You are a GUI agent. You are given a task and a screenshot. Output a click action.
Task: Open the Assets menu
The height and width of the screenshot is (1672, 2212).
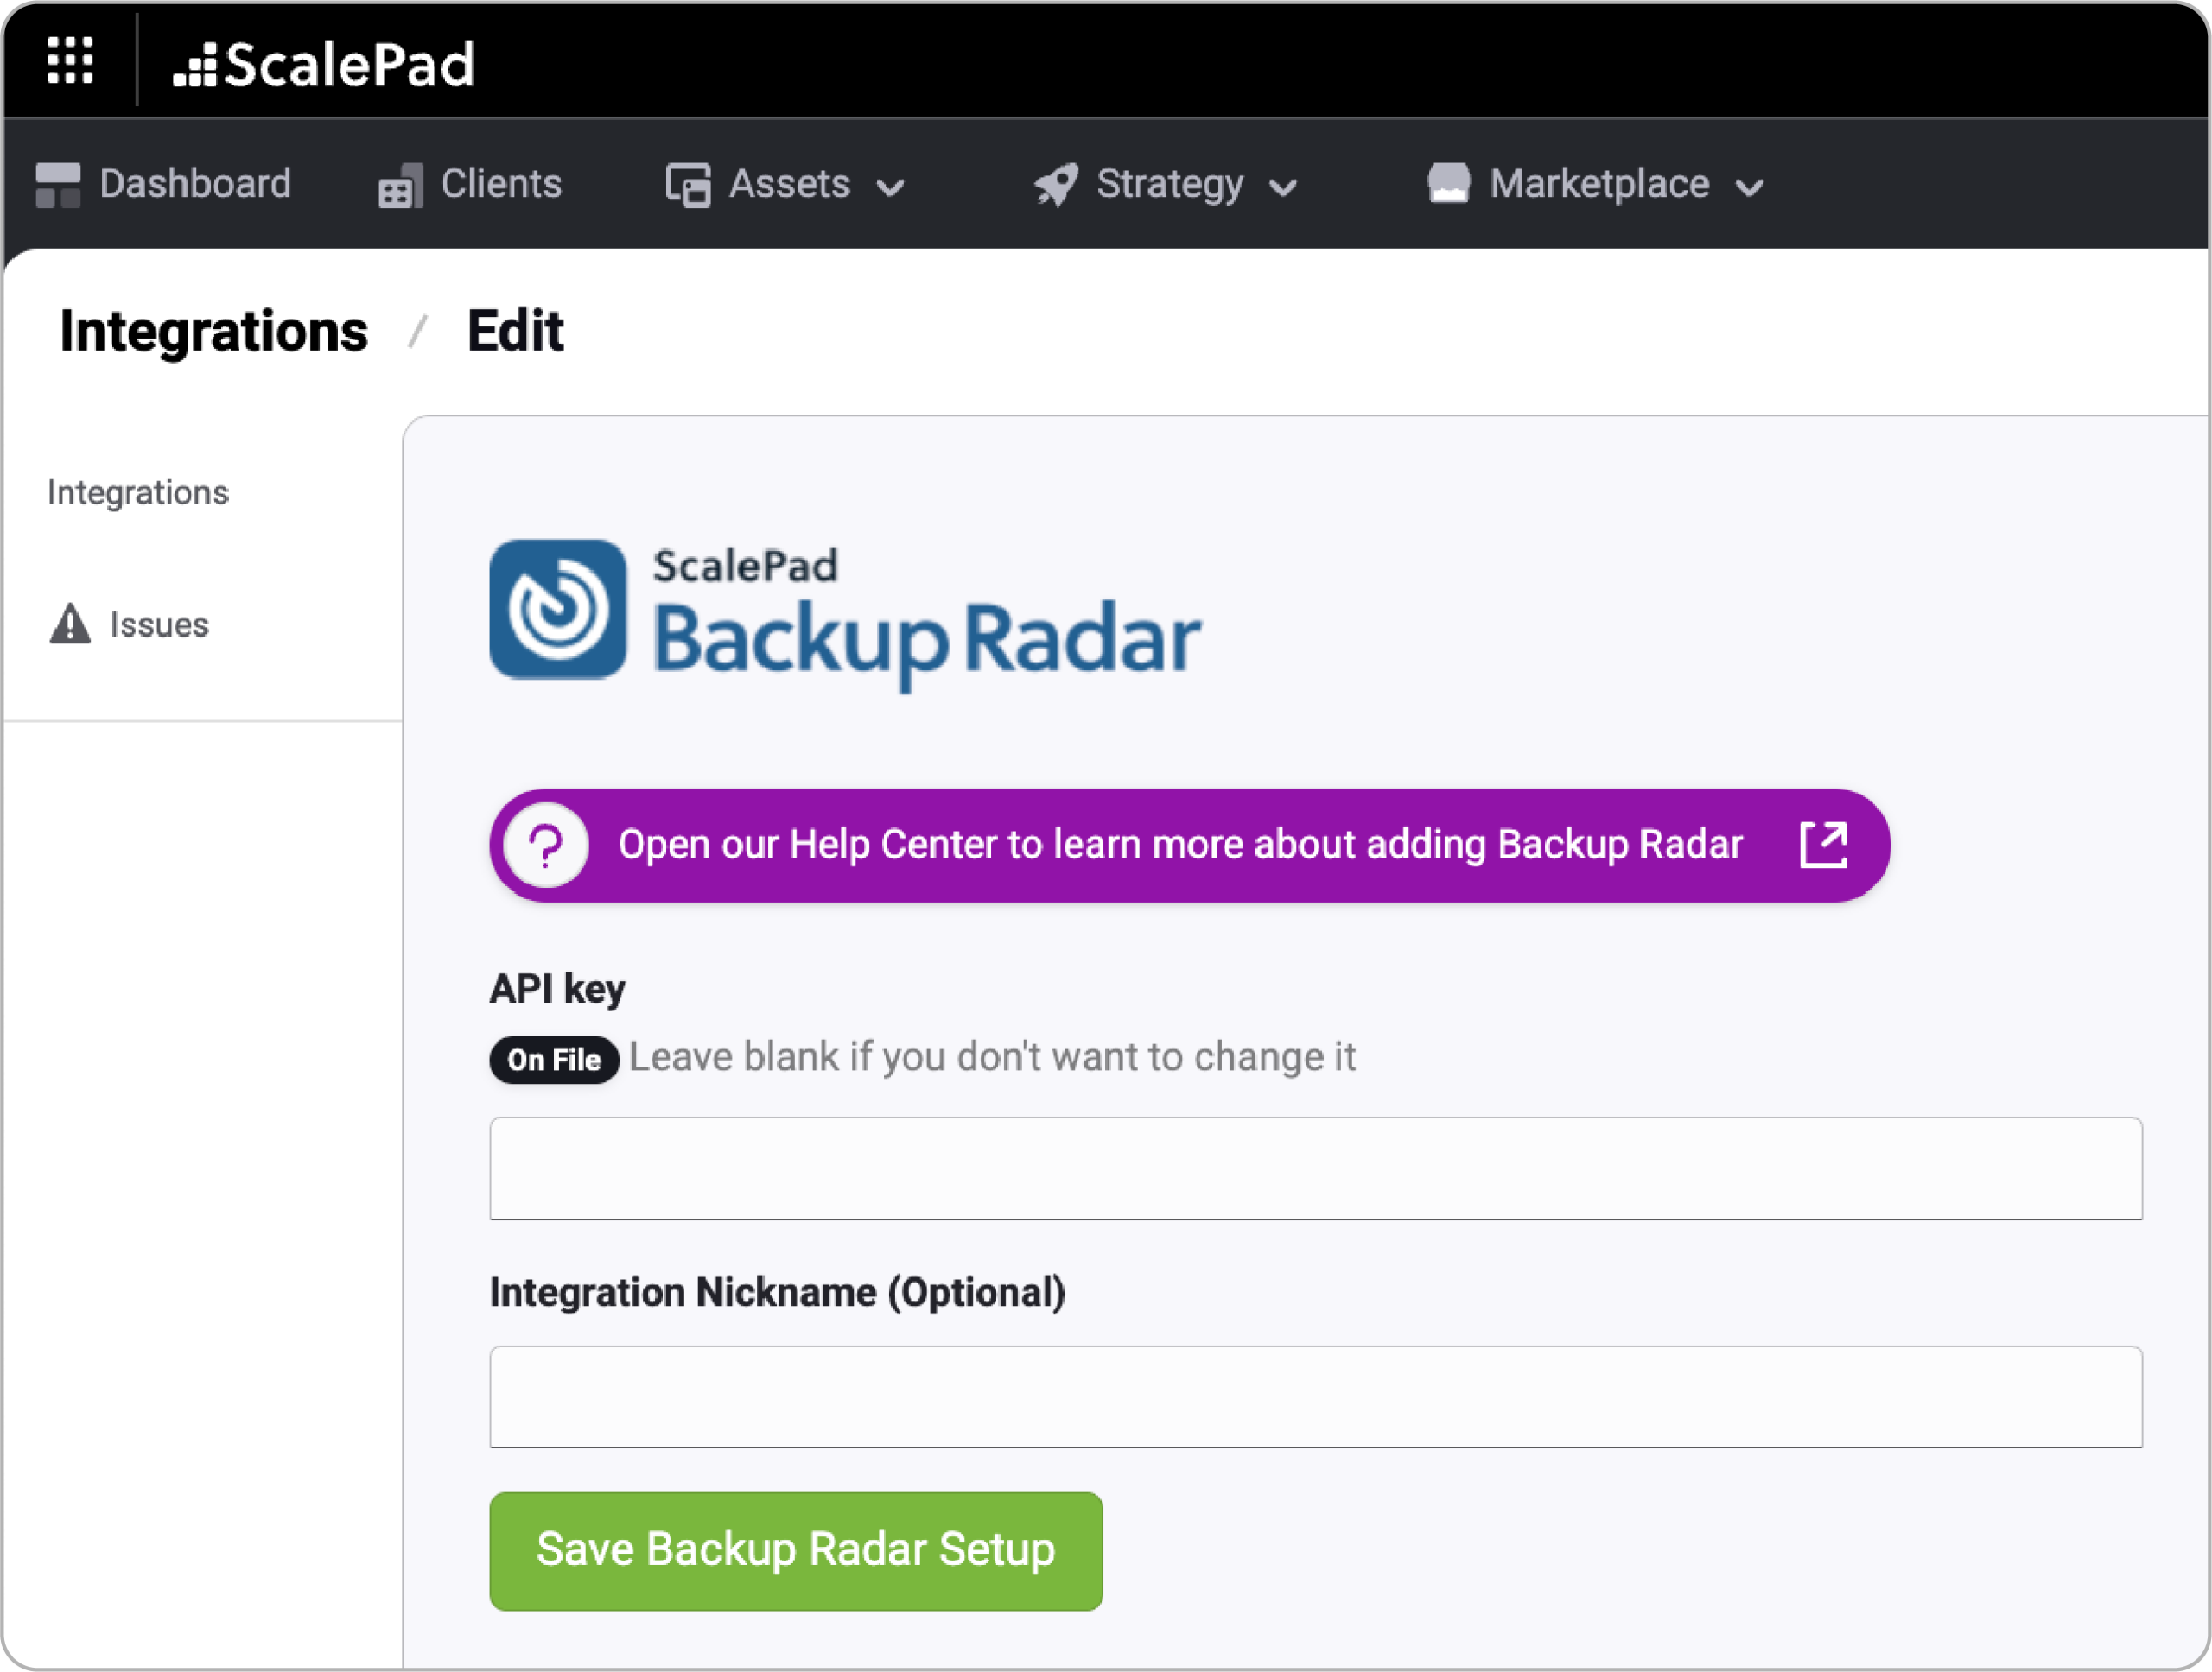click(786, 185)
